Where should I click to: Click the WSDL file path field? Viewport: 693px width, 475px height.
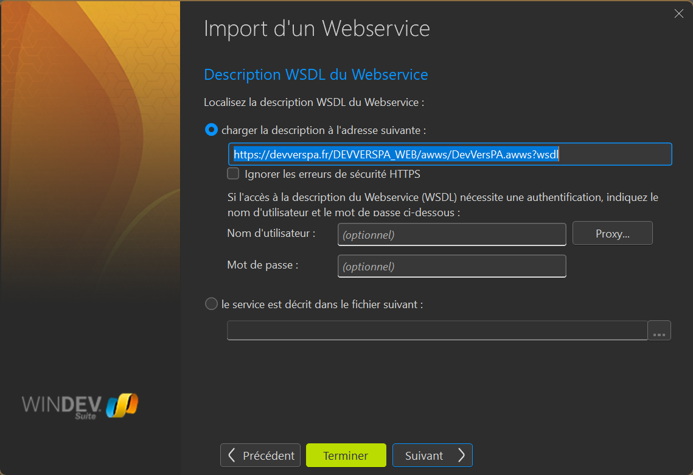pyautogui.click(x=437, y=331)
